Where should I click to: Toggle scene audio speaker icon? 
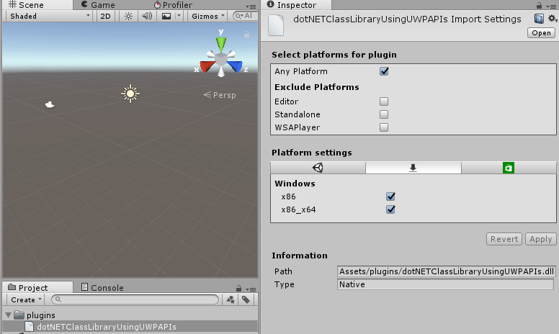[147, 16]
